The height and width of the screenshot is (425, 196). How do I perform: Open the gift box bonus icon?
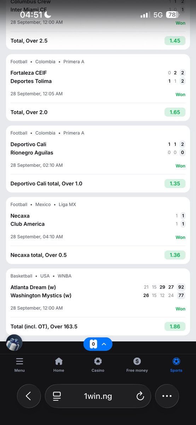[14, 343]
